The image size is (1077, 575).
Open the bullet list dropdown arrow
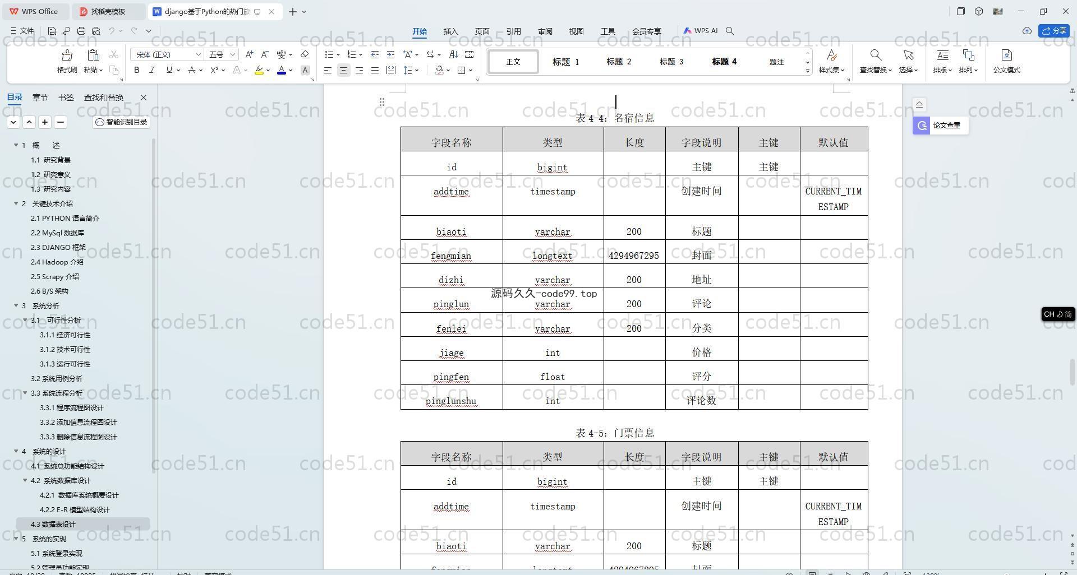tap(338, 55)
